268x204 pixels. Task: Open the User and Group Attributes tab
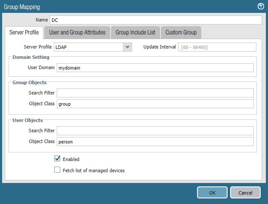(x=77, y=33)
